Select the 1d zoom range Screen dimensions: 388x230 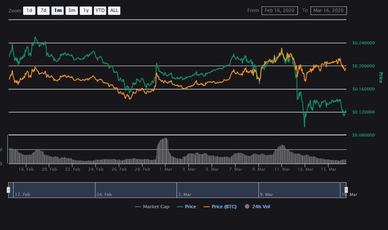[29, 11]
